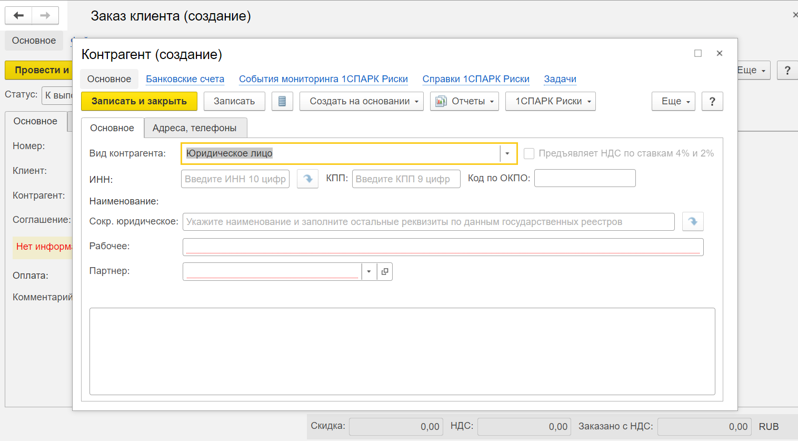Click fill-by-name arrow icon next to Сокр. юридическое
798x441 pixels.
(x=693, y=222)
